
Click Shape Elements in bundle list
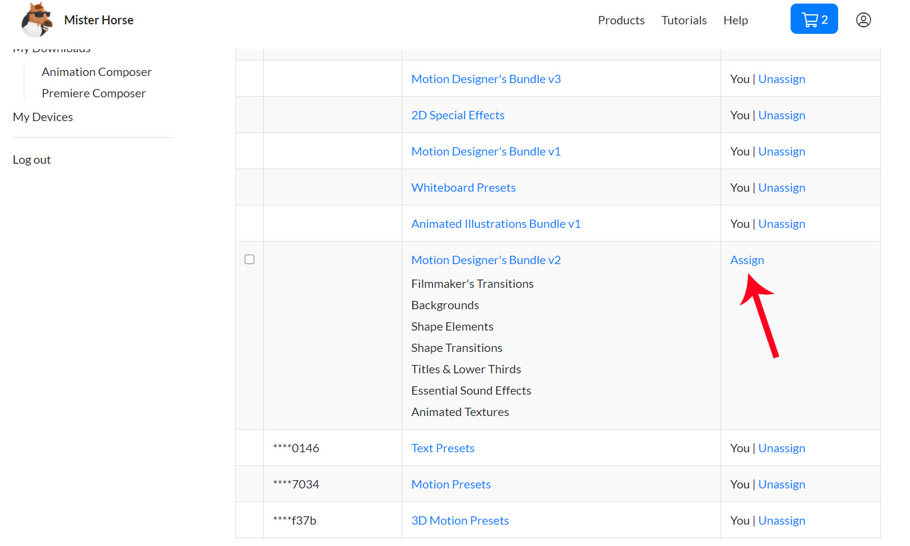[x=452, y=326]
